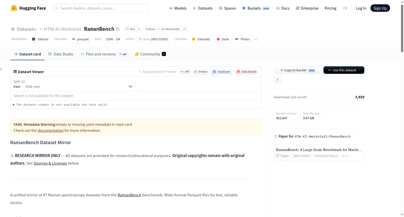Open Data Studio from viewer toolbar
This screenshot has width=404, height=217.
(246, 72)
